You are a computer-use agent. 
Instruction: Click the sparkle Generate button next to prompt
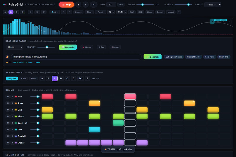click(153, 57)
